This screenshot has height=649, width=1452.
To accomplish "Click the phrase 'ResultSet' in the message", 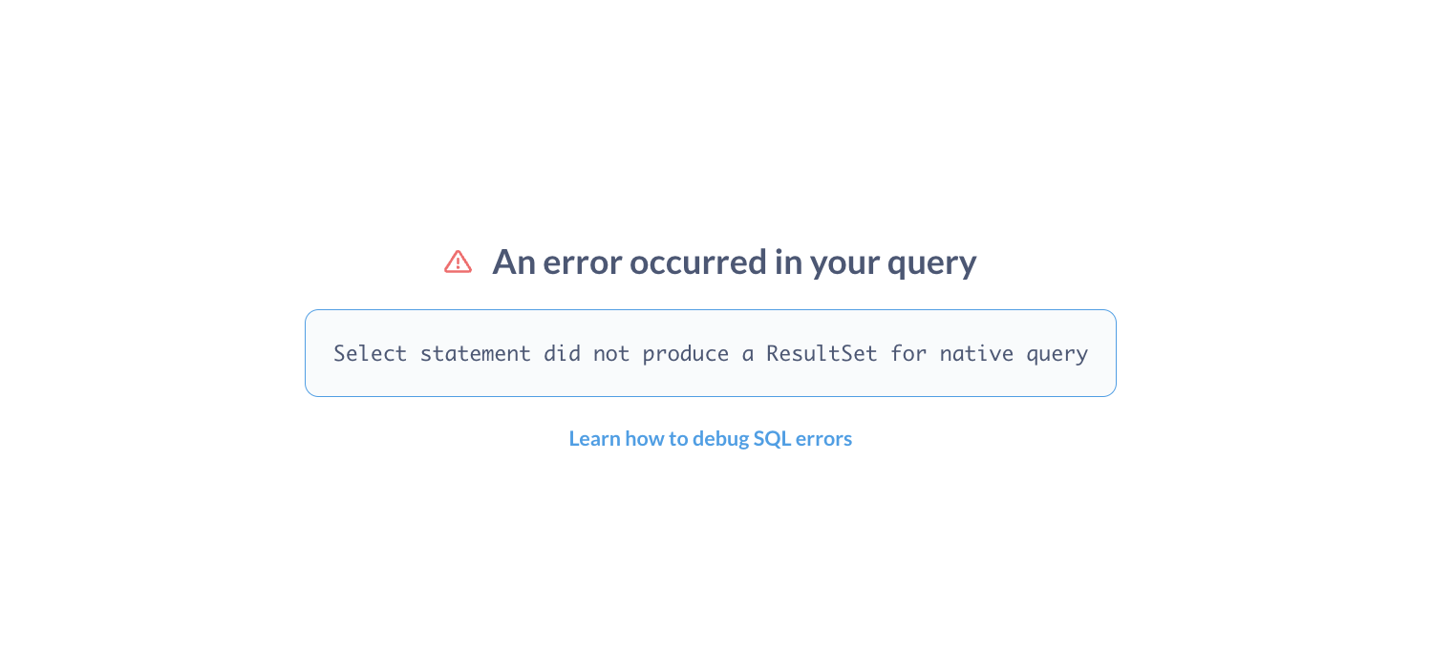I will coord(822,353).
